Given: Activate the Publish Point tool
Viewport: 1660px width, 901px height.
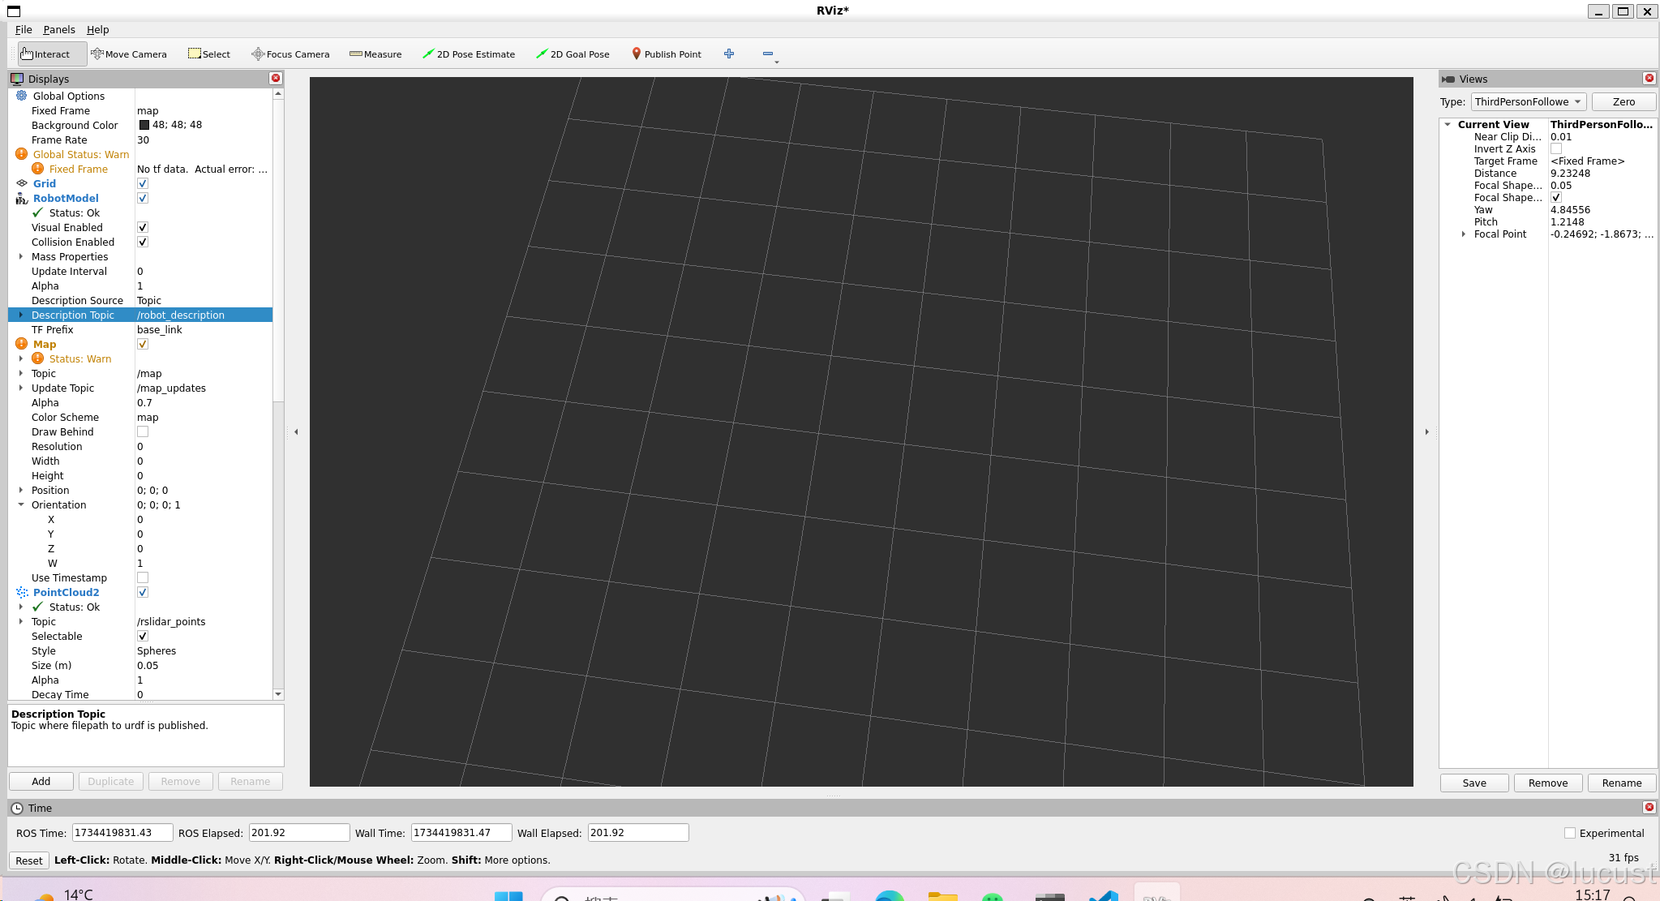Looking at the screenshot, I should [x=667, y=54].
